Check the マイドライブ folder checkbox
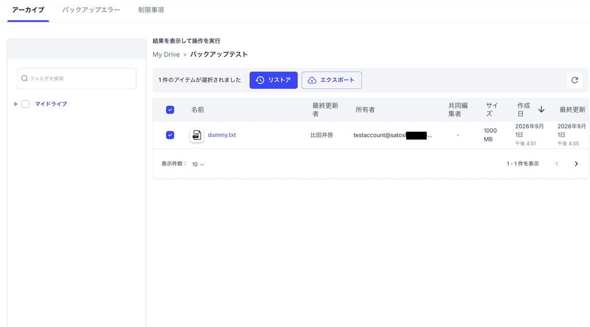This screenshot has width=590, height=327. click(x=25, y=104)
